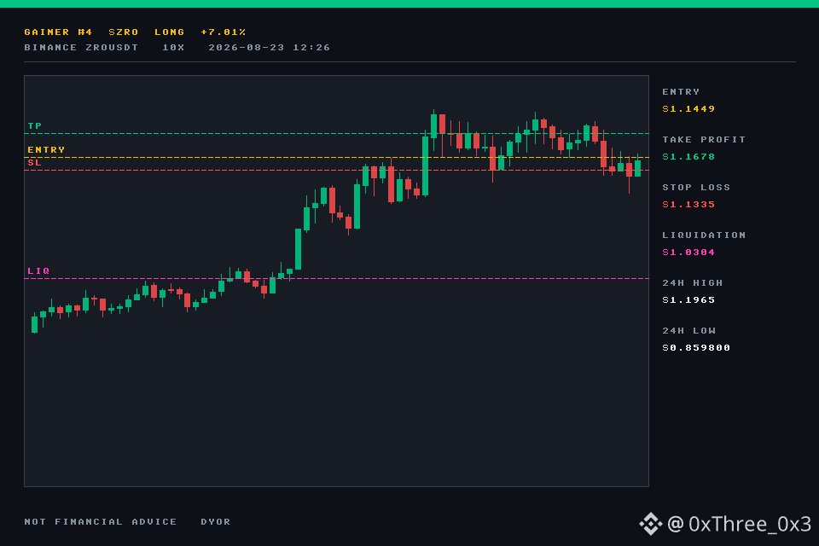Select the $1.1965 high value
This screenshot has width=819, height=546.
point(688,300)
